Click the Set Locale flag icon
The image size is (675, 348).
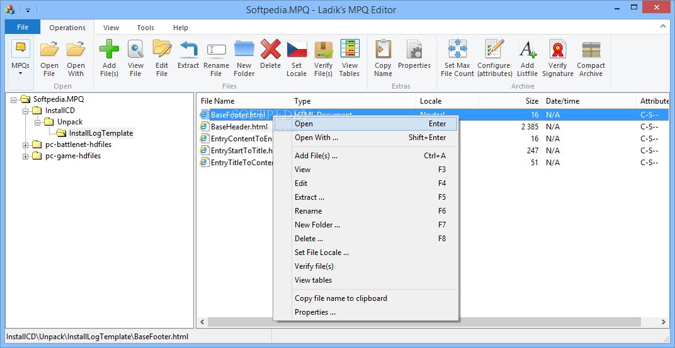coord(297,50)
